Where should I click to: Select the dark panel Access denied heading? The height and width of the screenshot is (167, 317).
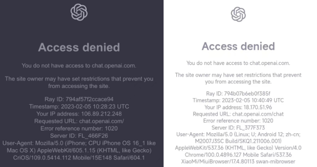point(79,48)
